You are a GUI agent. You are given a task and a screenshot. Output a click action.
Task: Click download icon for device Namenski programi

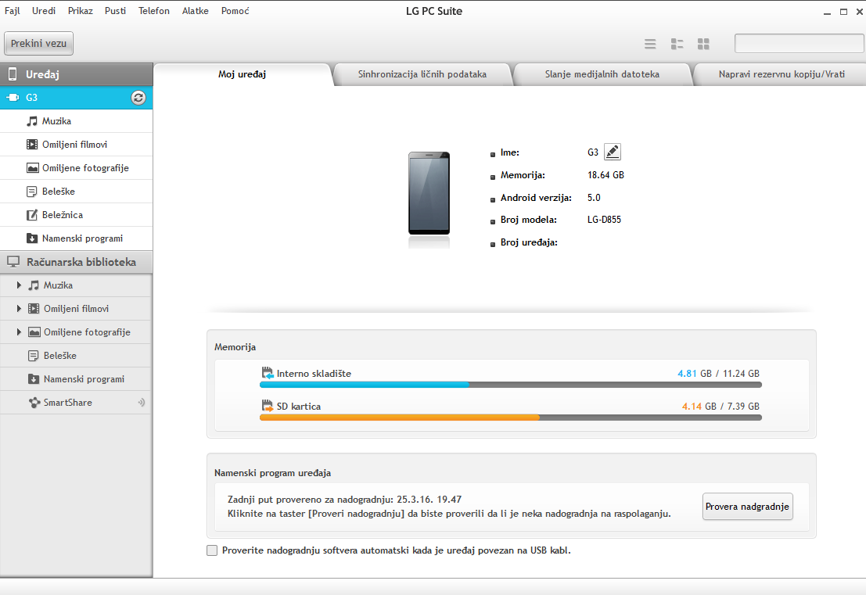[32, 238]
